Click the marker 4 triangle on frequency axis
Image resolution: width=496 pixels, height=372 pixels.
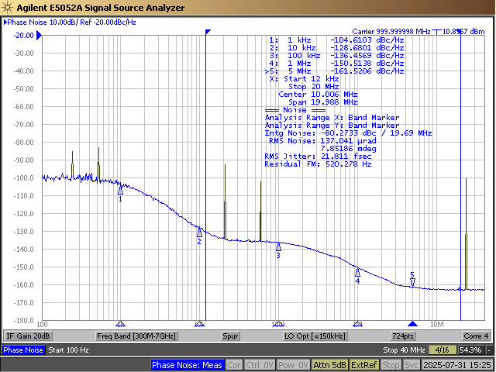[x=357, y=324]
